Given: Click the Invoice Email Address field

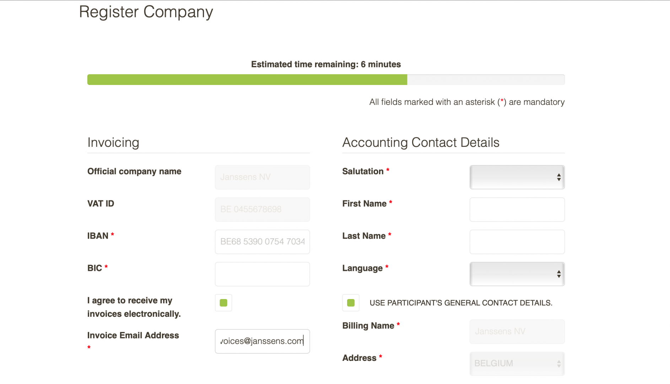Looking at the screenshot, I should [262, 341].
